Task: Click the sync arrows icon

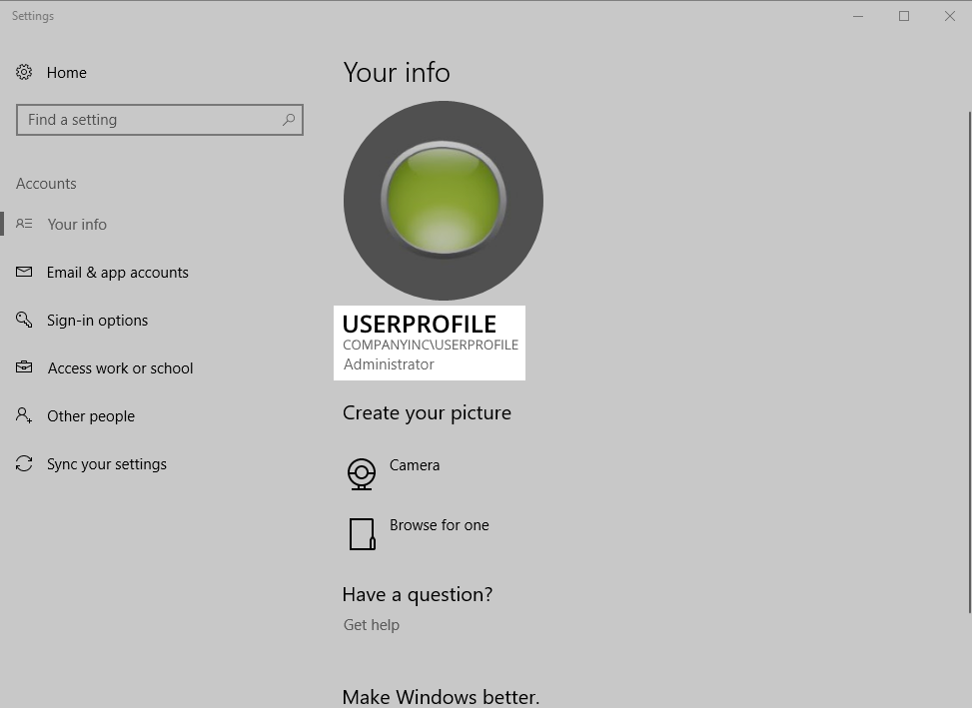Action: (x=24, y=463)
